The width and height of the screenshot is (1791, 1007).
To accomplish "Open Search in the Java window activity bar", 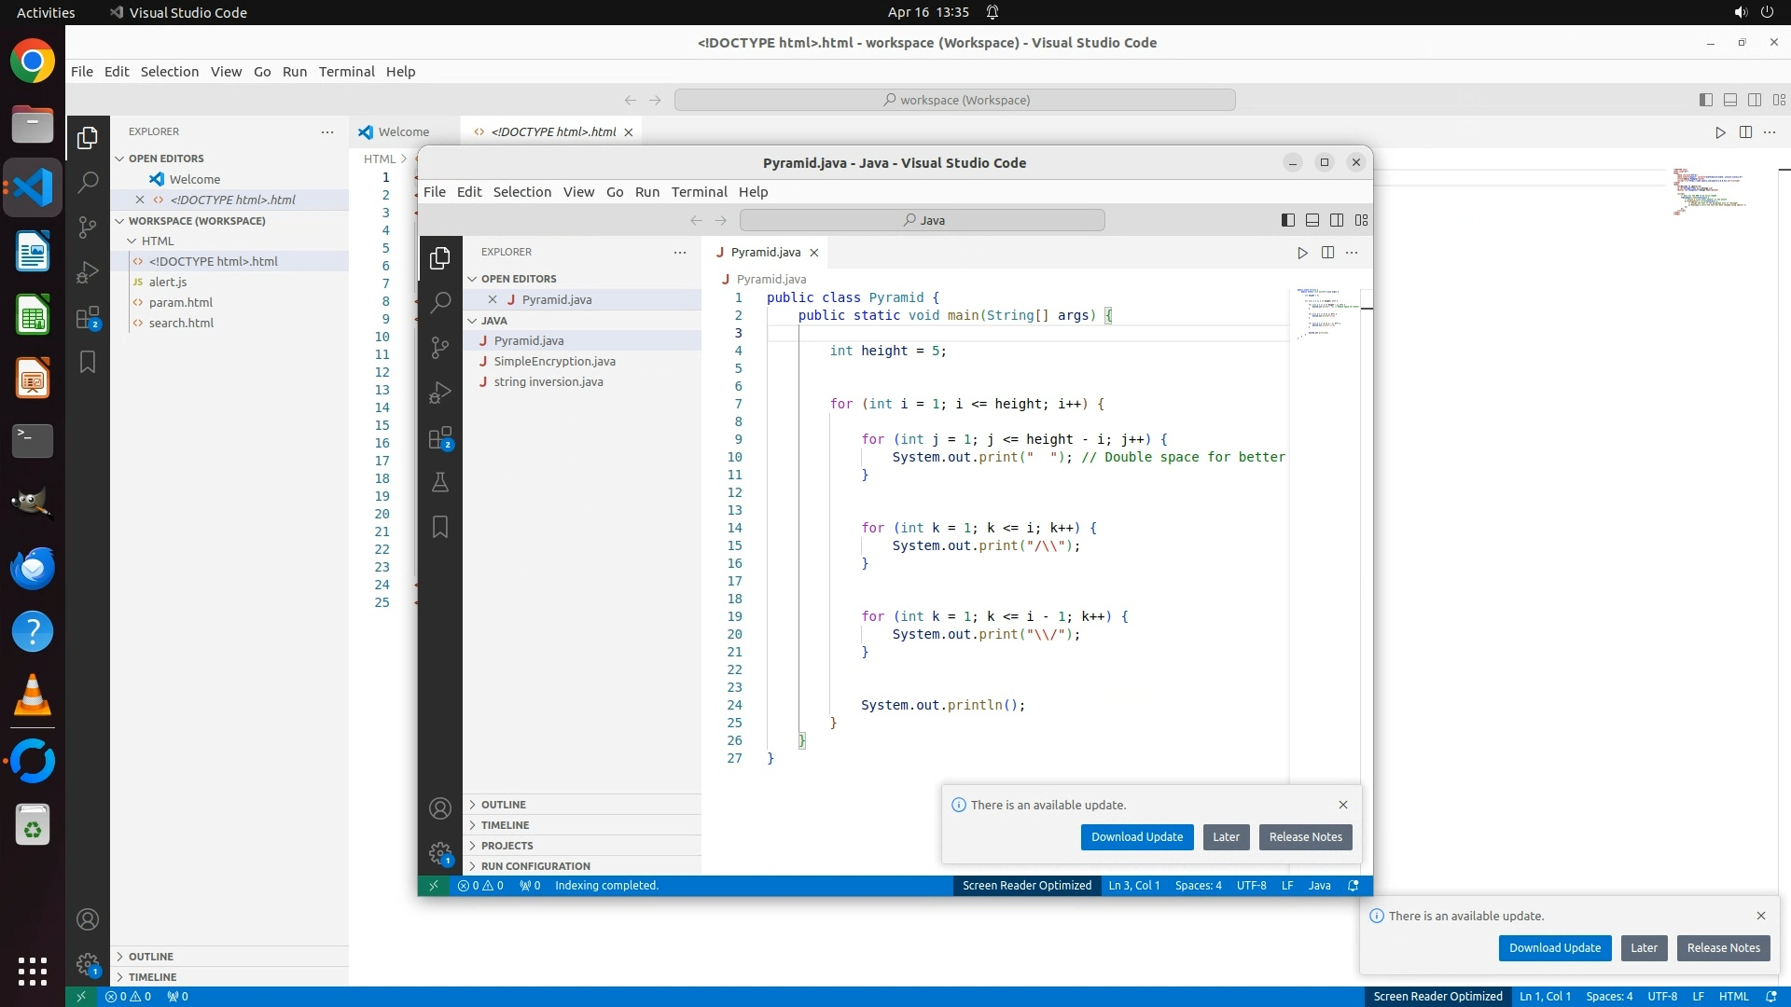I will pos(440,302).
